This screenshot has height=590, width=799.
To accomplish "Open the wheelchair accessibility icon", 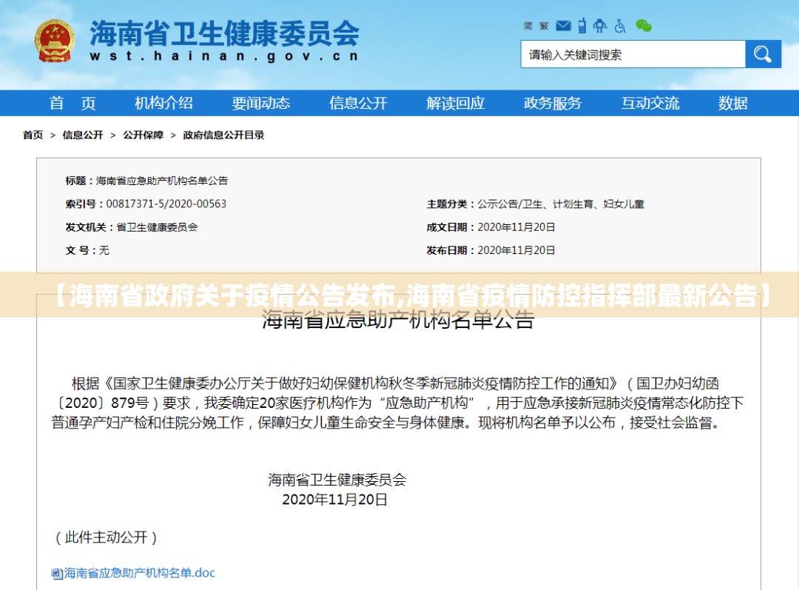I will 620,26.
